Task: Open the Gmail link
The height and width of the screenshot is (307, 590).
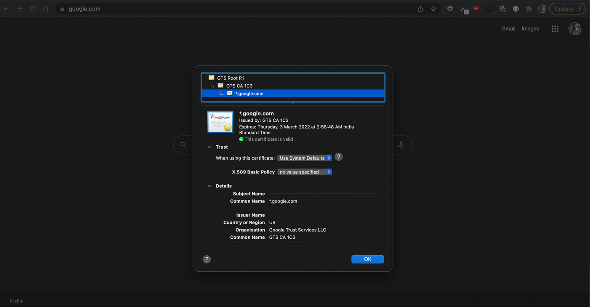Action: 508,29
